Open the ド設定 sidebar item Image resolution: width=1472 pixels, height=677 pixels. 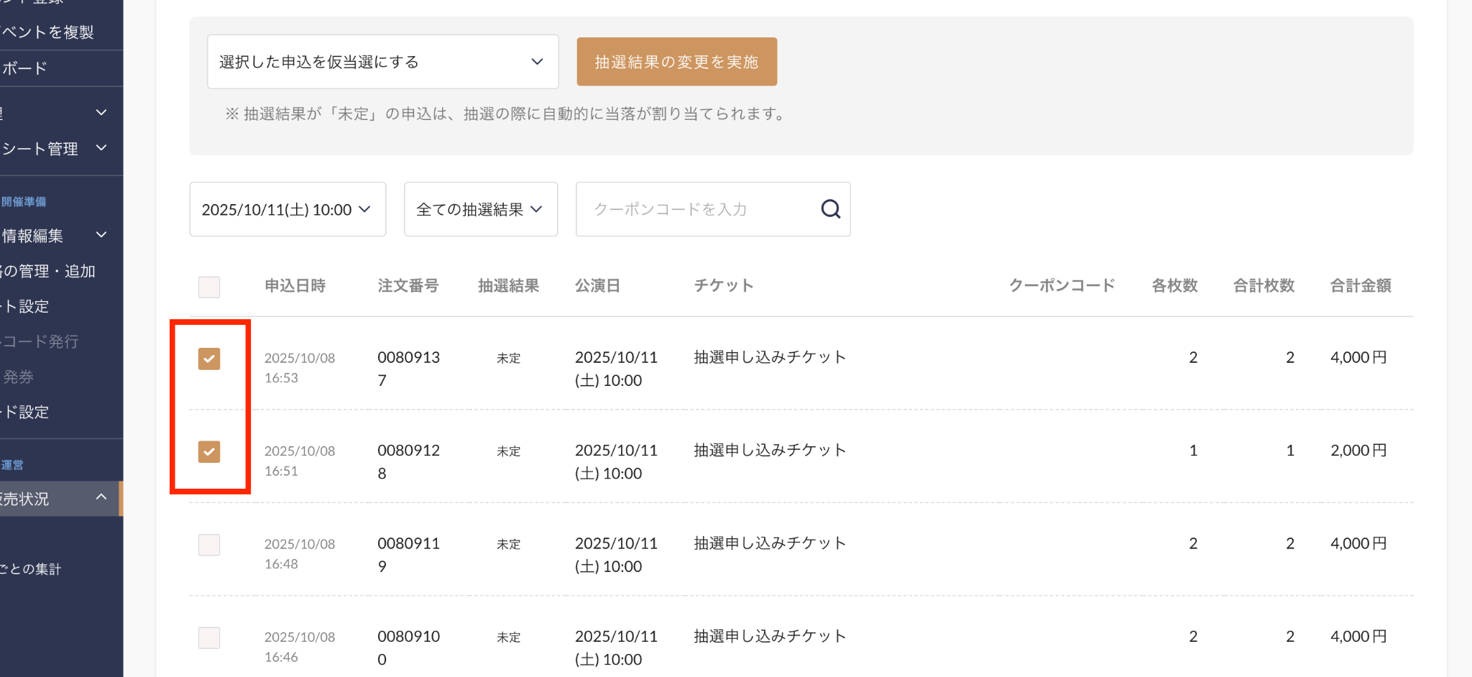pyautogui.click(x=25, y=412)
